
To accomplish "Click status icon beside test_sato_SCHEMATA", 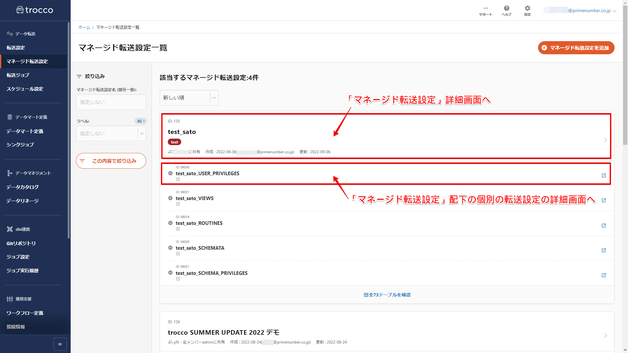I will (x=170, y=248).
